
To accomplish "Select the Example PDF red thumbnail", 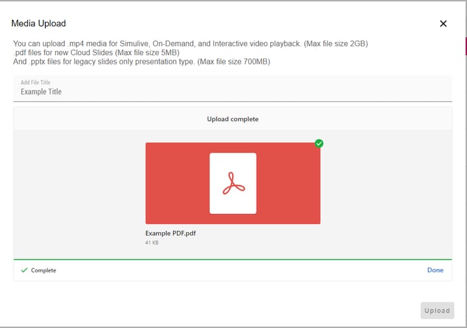I will (233, 183).
